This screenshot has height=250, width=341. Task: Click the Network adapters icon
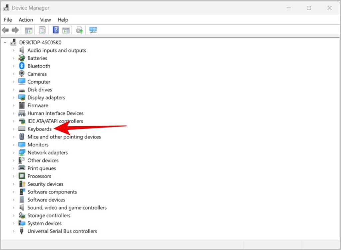click(22, 152)
